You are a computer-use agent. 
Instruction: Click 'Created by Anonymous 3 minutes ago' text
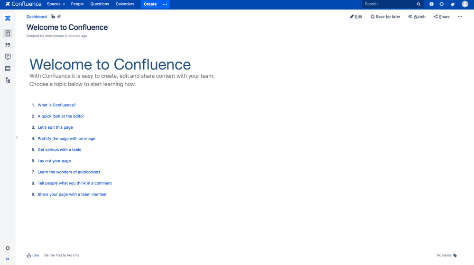[x=57, y=36]
